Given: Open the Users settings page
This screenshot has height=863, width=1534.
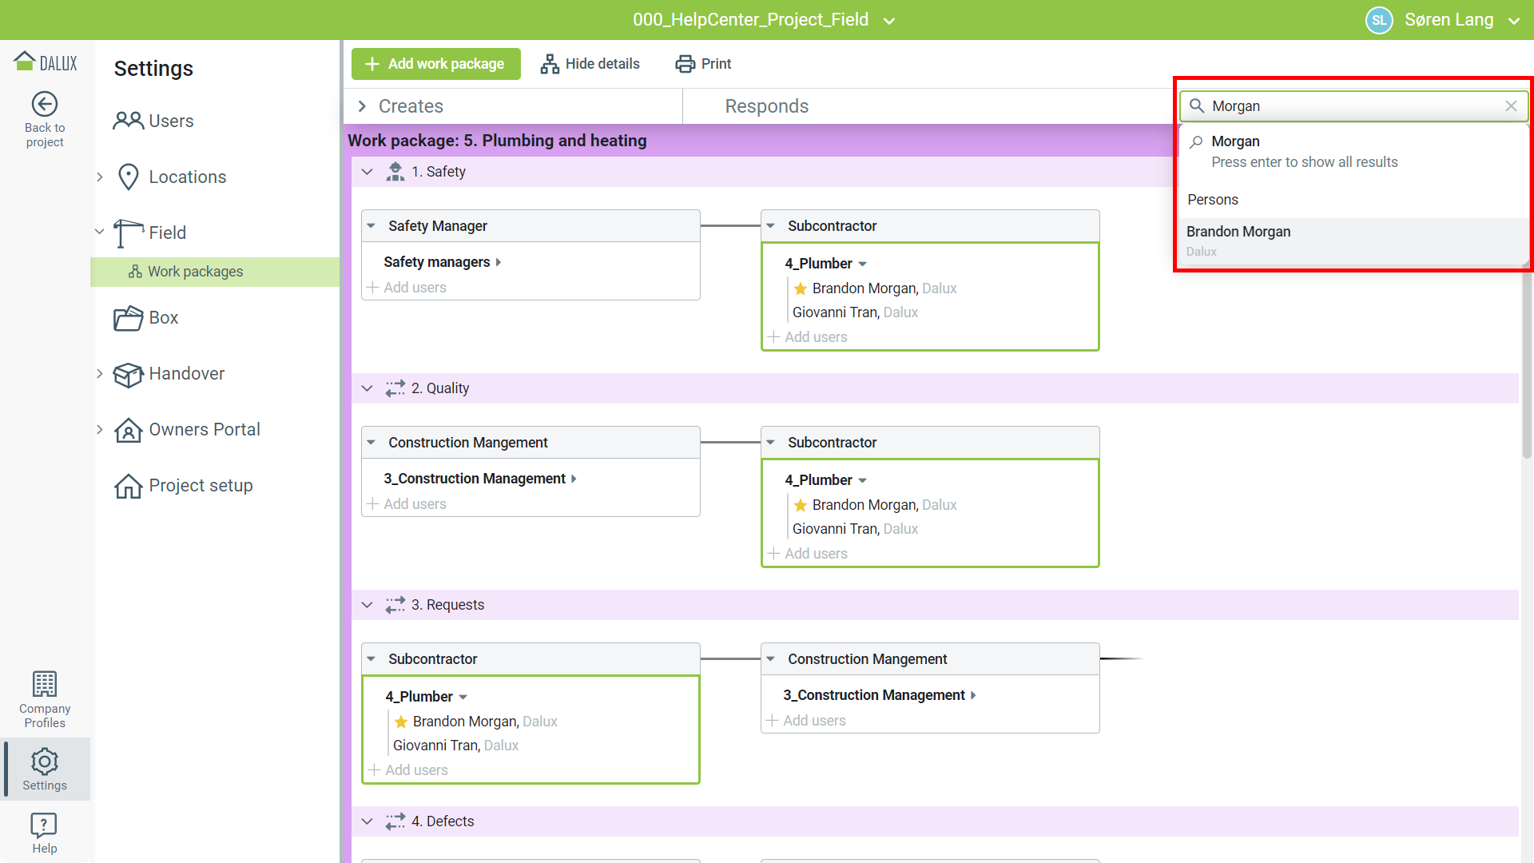Looking at the screenshot, I should pos(170,121).
